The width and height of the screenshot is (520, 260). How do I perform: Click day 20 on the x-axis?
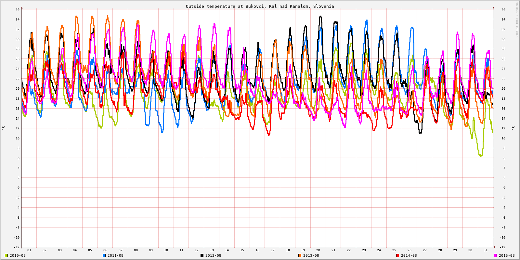pyautogui.click(x=318, y=250)
